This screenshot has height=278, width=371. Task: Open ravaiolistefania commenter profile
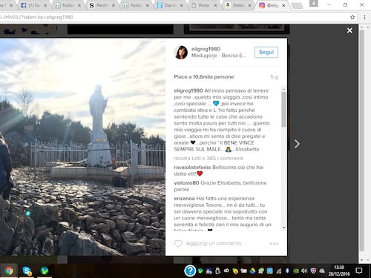pyautogui.click(x=192, y=168)
